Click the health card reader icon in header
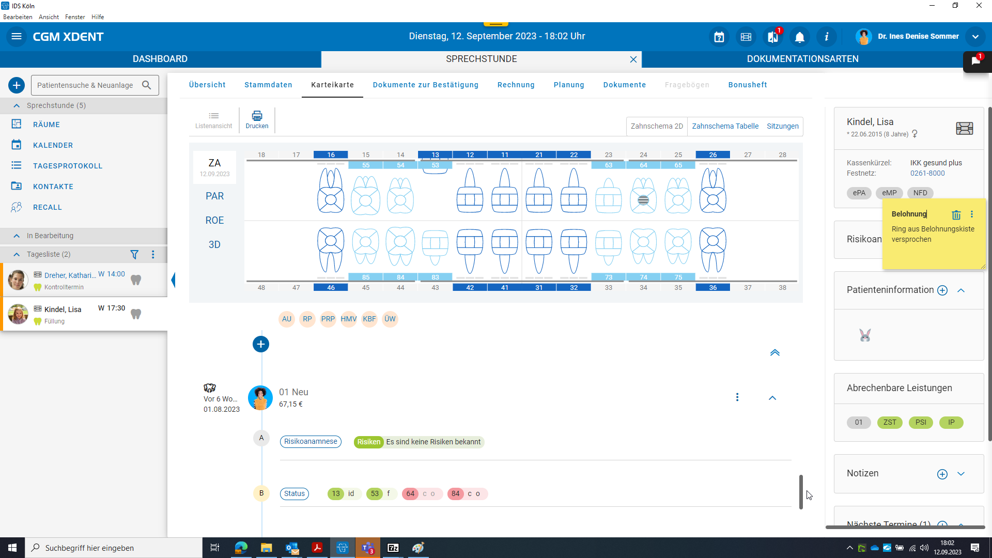The image size is (992, 558). [746, 37]
